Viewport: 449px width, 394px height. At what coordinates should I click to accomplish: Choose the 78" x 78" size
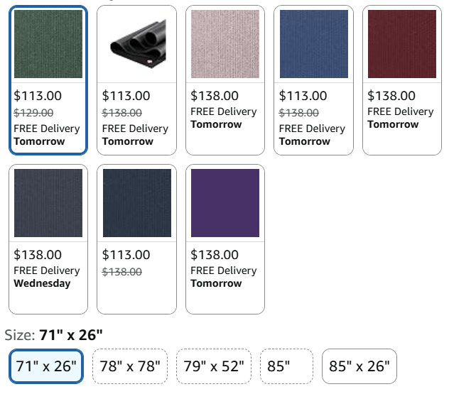tap(130, 366)
